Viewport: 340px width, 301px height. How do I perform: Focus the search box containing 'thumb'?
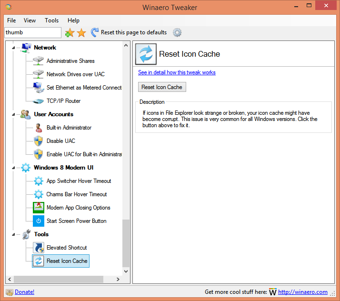33,32
